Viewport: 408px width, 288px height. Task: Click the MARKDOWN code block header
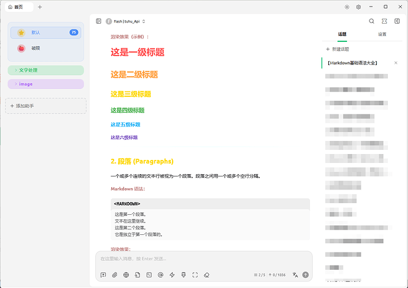[x=211, y=204]
